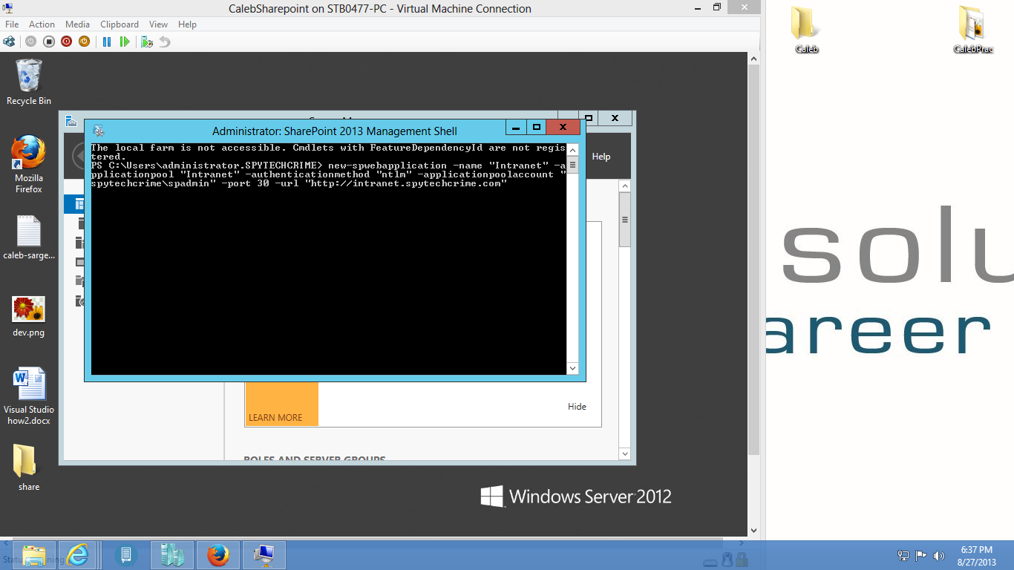Click the Ctrl+Alt+Delete toolbar icon
The image size is (1014, 570).
click(9, 42)
